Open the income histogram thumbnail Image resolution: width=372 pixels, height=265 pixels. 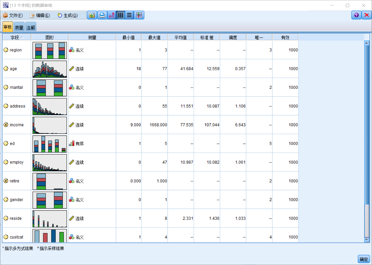49,125
